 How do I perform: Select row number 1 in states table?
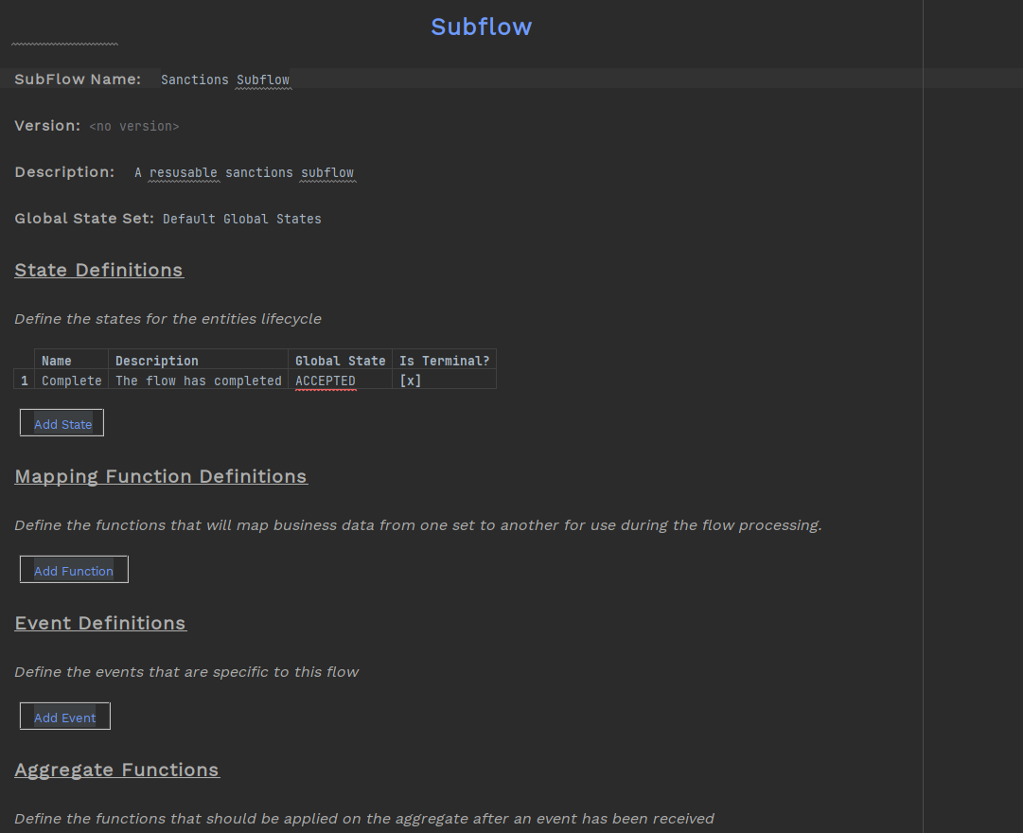pyautogui.click(x=25, y=381)
